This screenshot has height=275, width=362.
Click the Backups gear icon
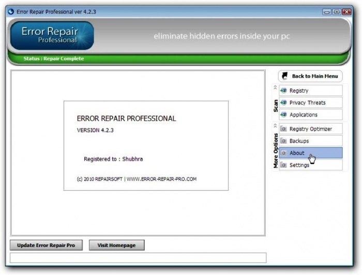[x=283, y=141]
